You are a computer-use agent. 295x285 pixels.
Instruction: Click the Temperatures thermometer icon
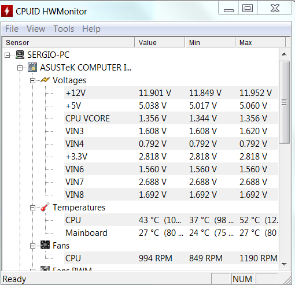pos(45,208)
